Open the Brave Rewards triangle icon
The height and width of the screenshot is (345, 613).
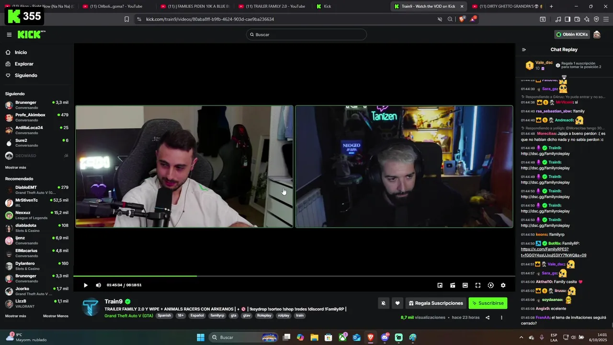point(473,19)
